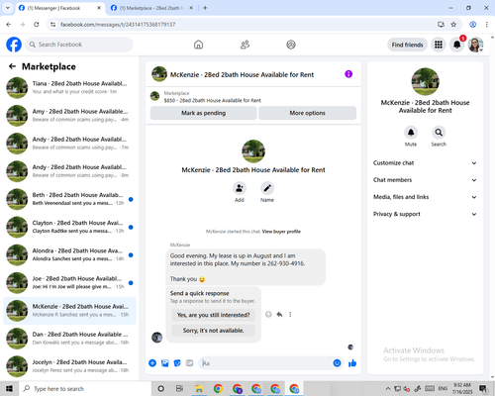The image size is (495, 396).
Task: Click the Mark as pending button
Action: point(203,113)
